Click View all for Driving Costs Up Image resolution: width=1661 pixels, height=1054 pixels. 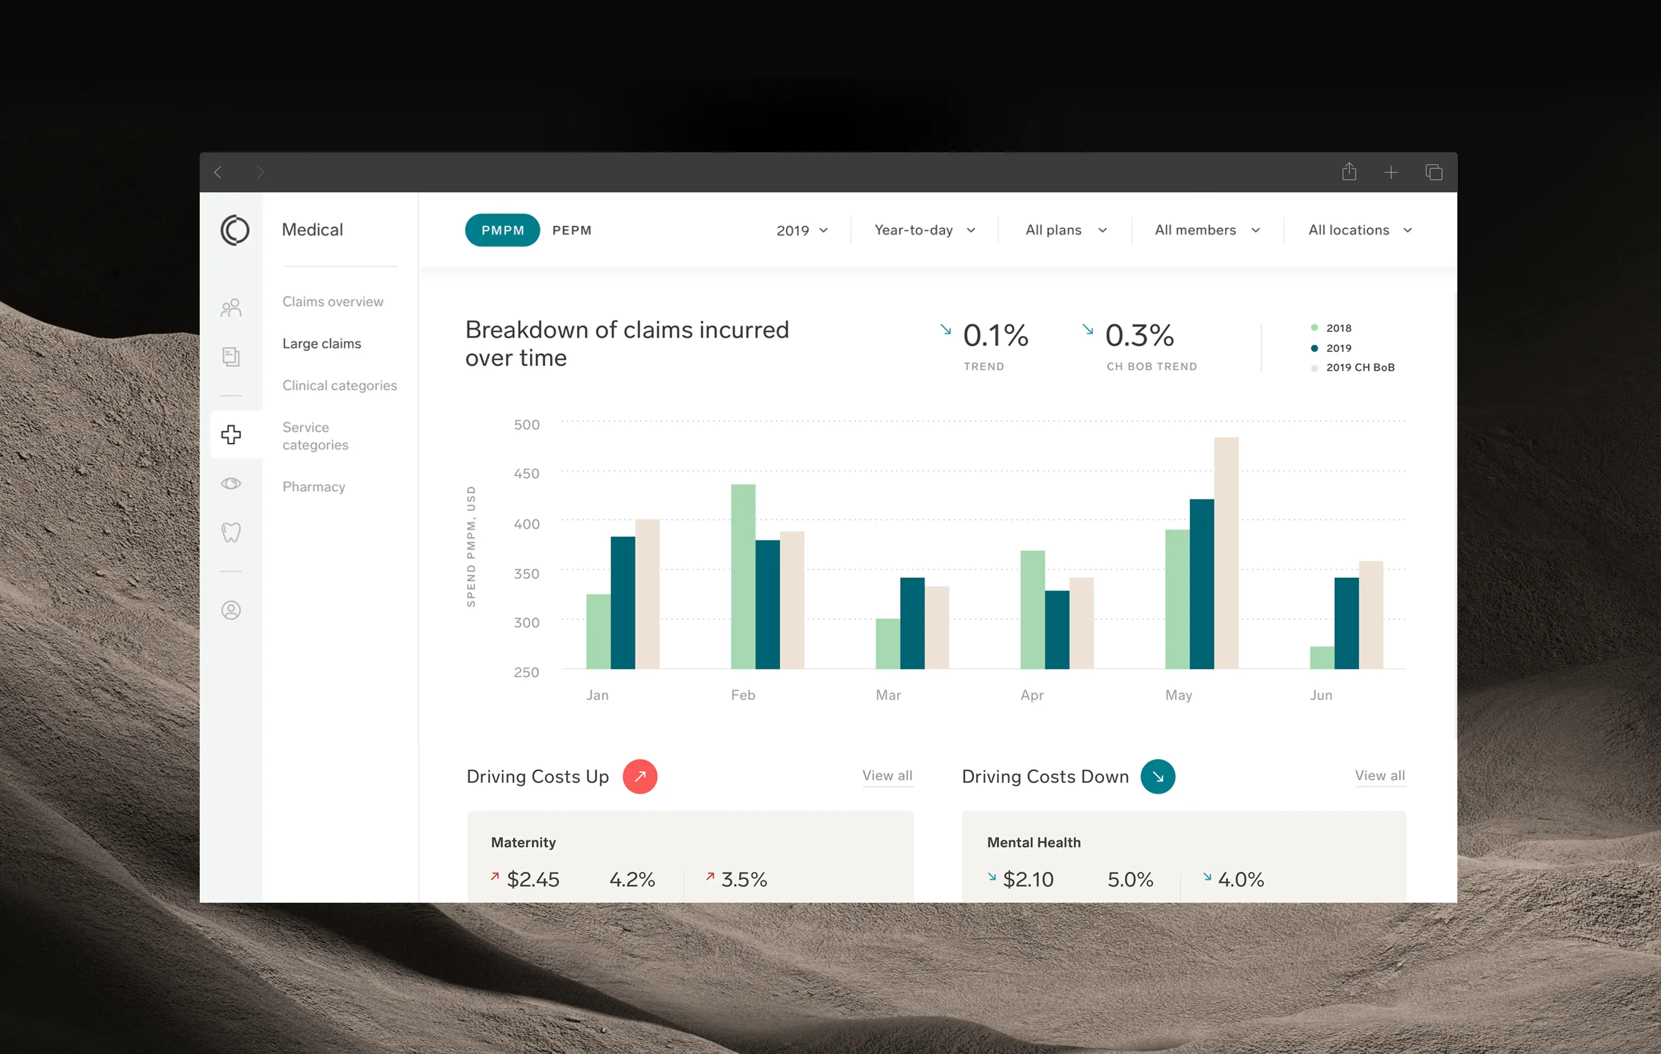click(887, 775)
